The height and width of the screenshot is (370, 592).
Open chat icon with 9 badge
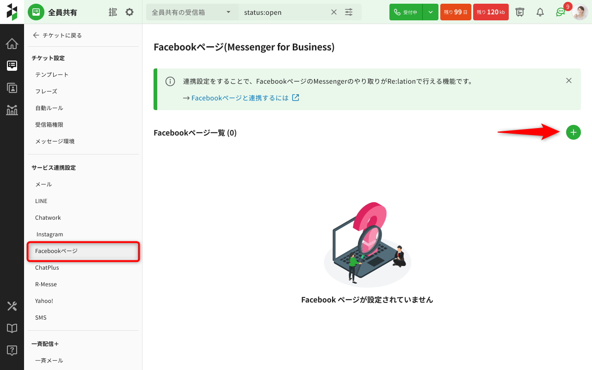click(x=560, y=12)
